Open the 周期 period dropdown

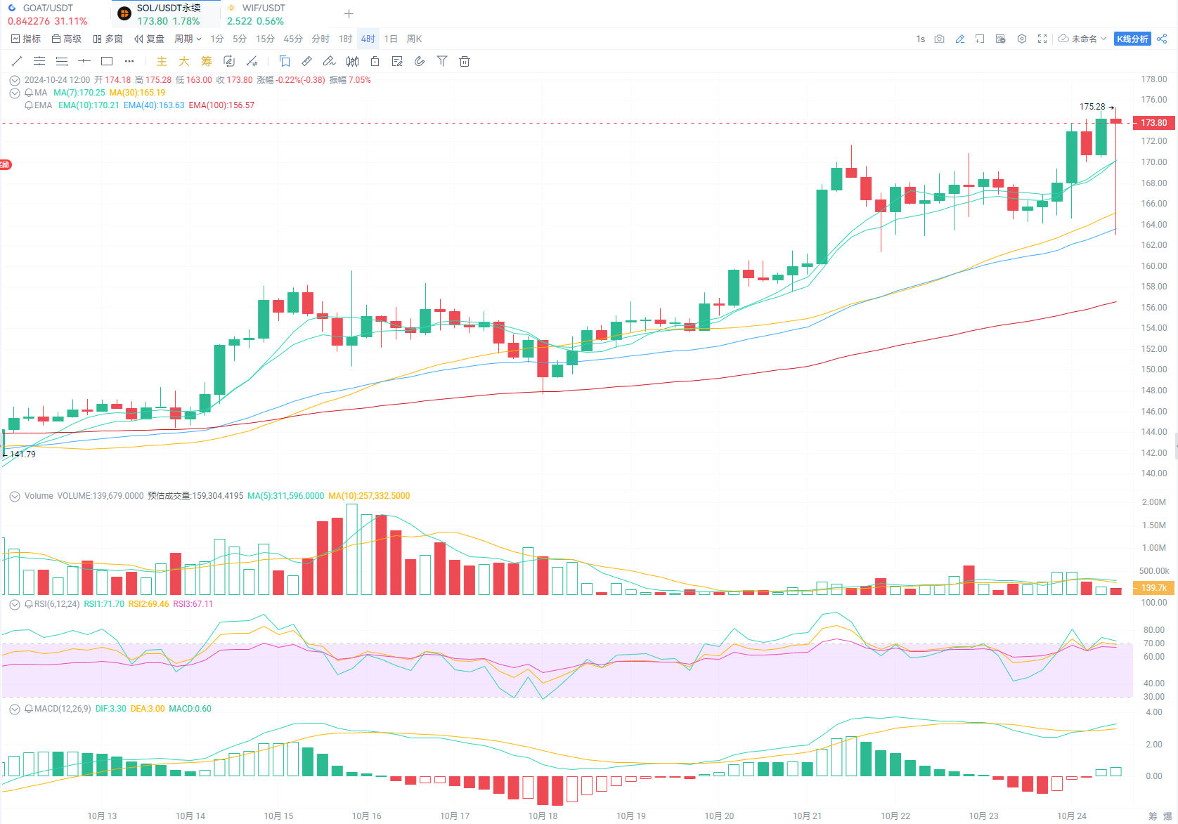pyautogui.click(x=188, y=39)
